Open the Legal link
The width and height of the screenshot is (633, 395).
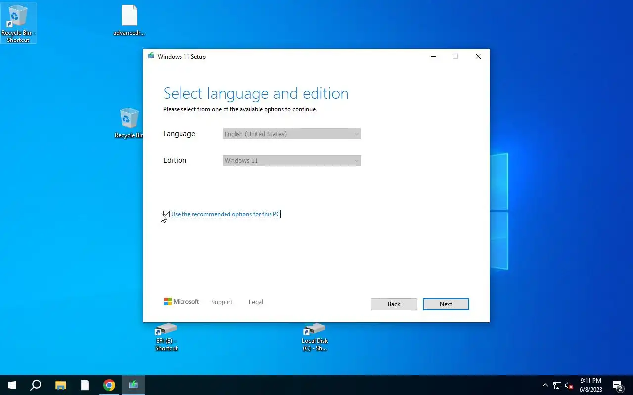click(256, 302)
